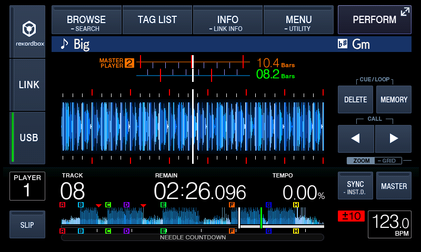
Task: Call the next cue with right arrow
Action: coord(393,139)
